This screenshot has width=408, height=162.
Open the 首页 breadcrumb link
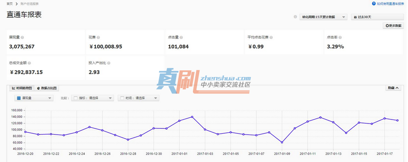click(10, 4)
